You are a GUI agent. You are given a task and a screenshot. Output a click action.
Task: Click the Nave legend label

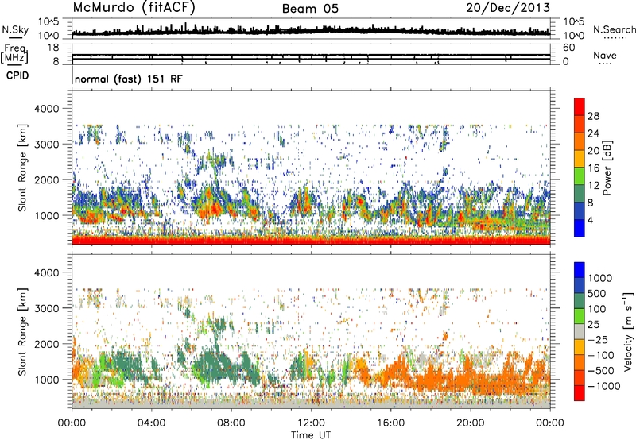tap(605, 56)
